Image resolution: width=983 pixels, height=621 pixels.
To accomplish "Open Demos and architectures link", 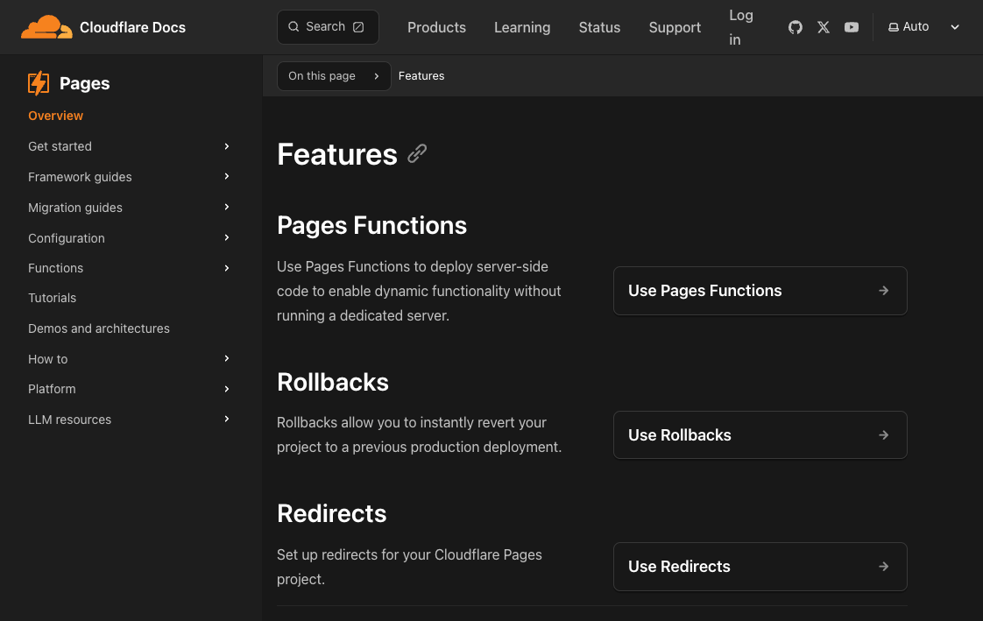I will (x=99, y=329).
